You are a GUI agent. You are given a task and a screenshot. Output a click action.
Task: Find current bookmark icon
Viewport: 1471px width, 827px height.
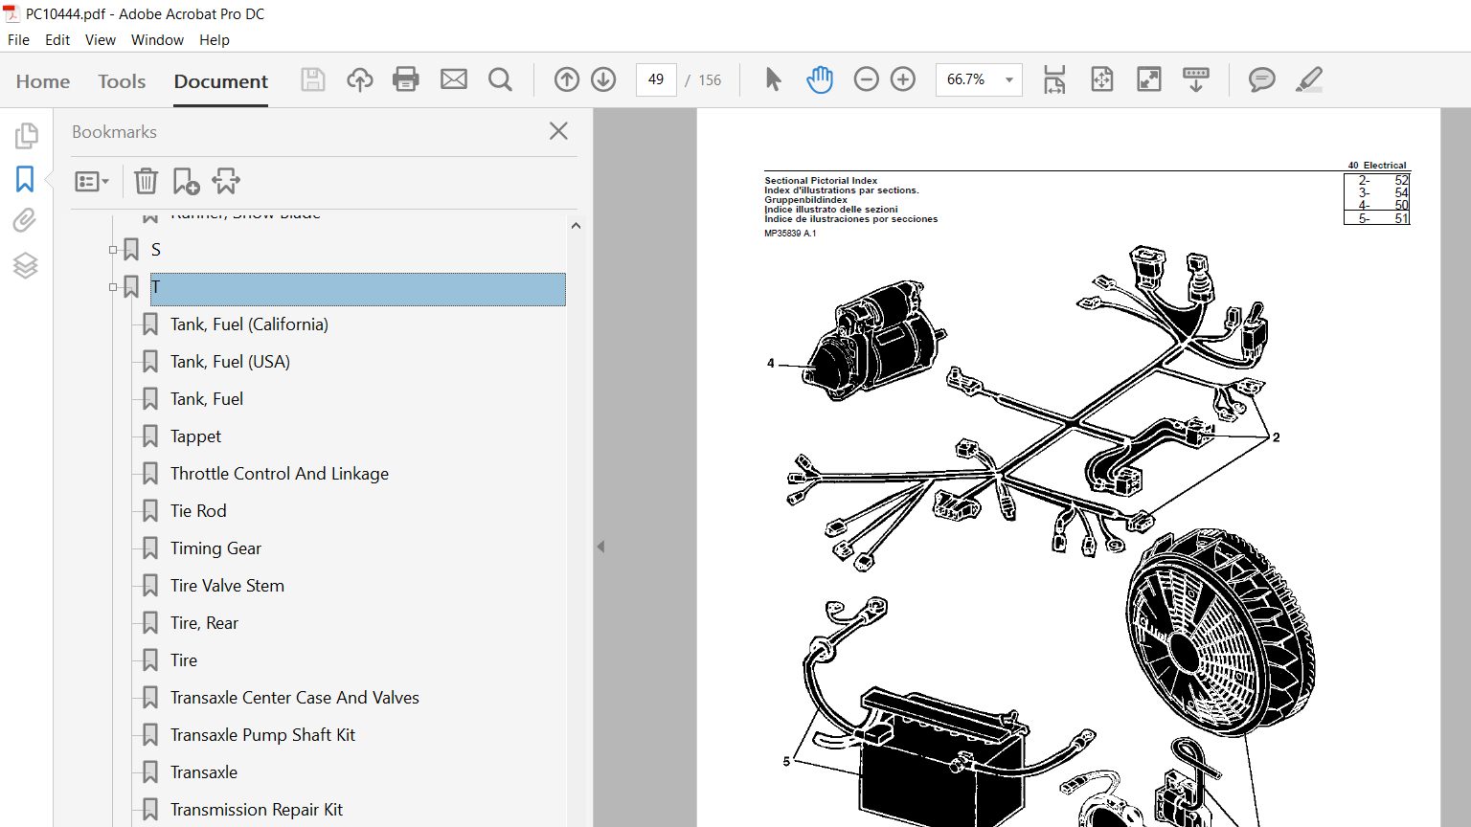226,181
